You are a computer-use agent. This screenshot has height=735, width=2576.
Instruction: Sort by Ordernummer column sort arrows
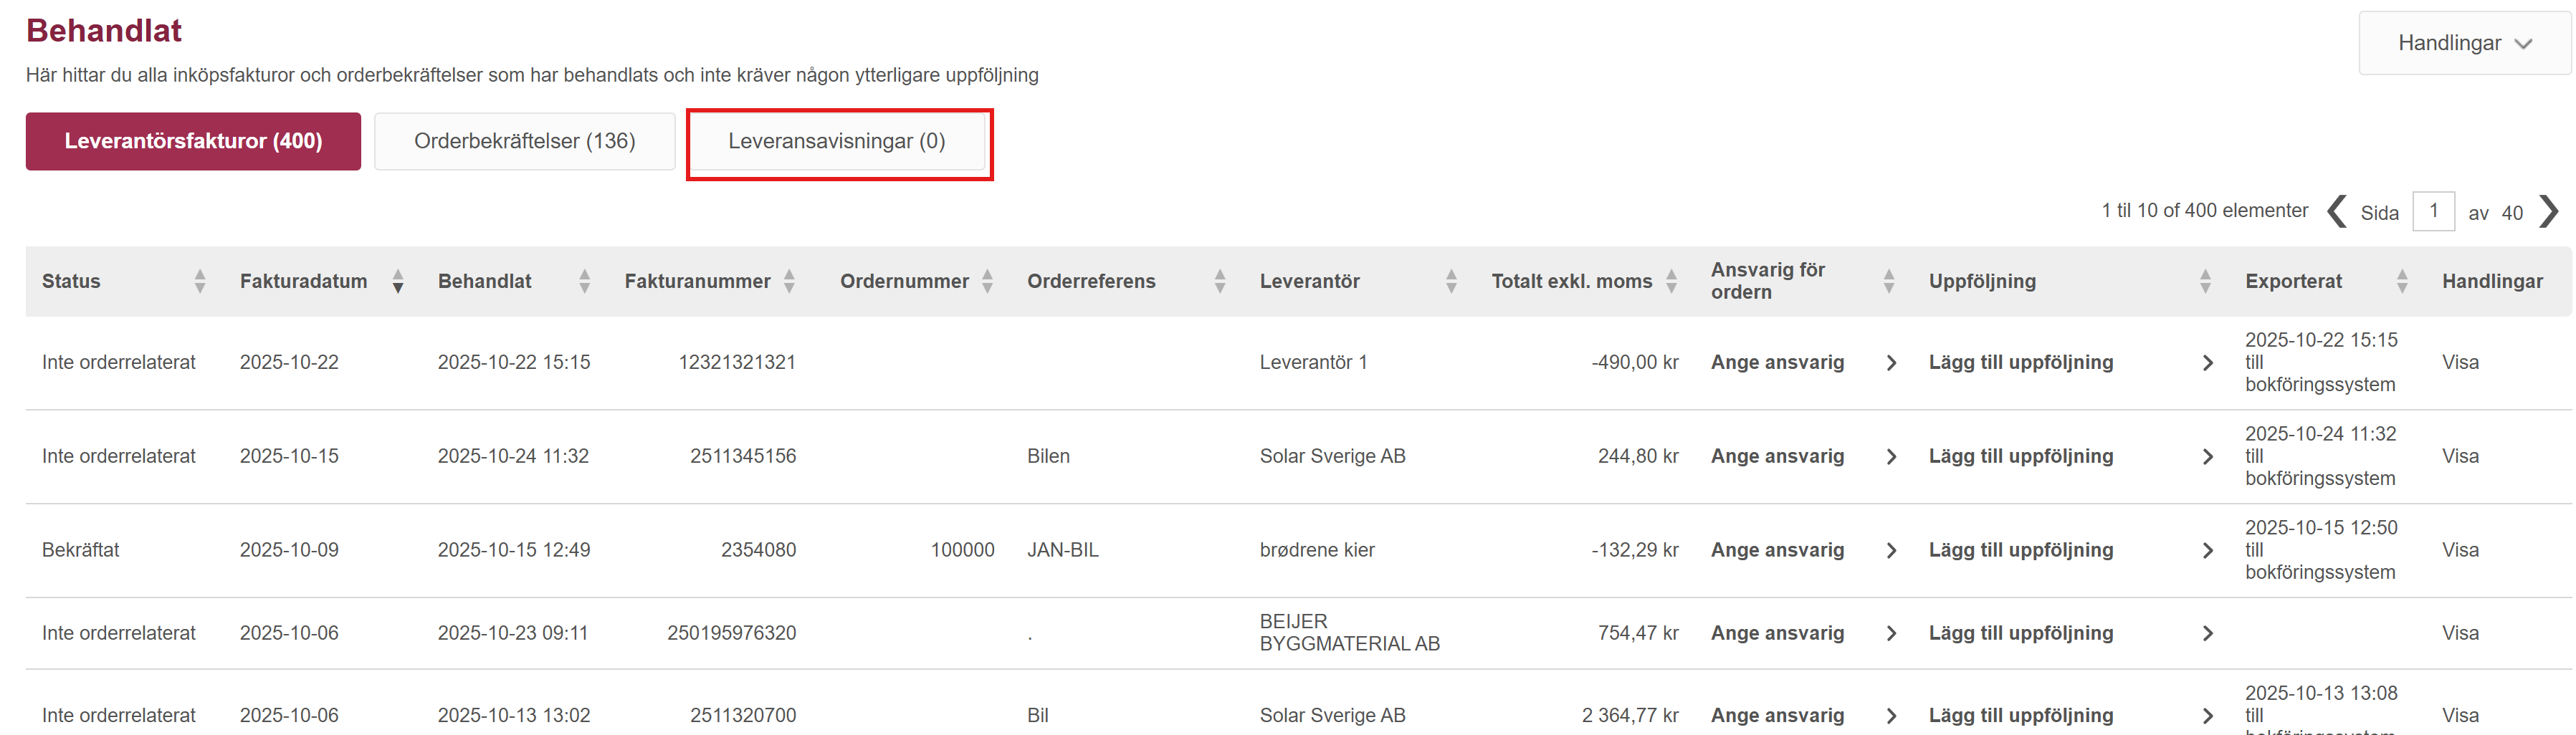pos(987,281)
